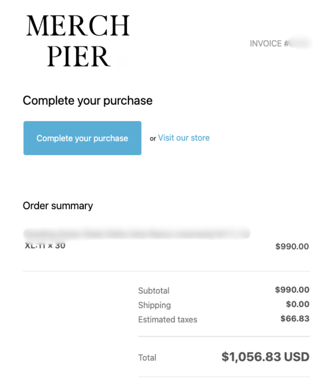This screenshot has height=380, width=327.
Task: Click the word "or" beside the store link
Action: click(153, 139)
